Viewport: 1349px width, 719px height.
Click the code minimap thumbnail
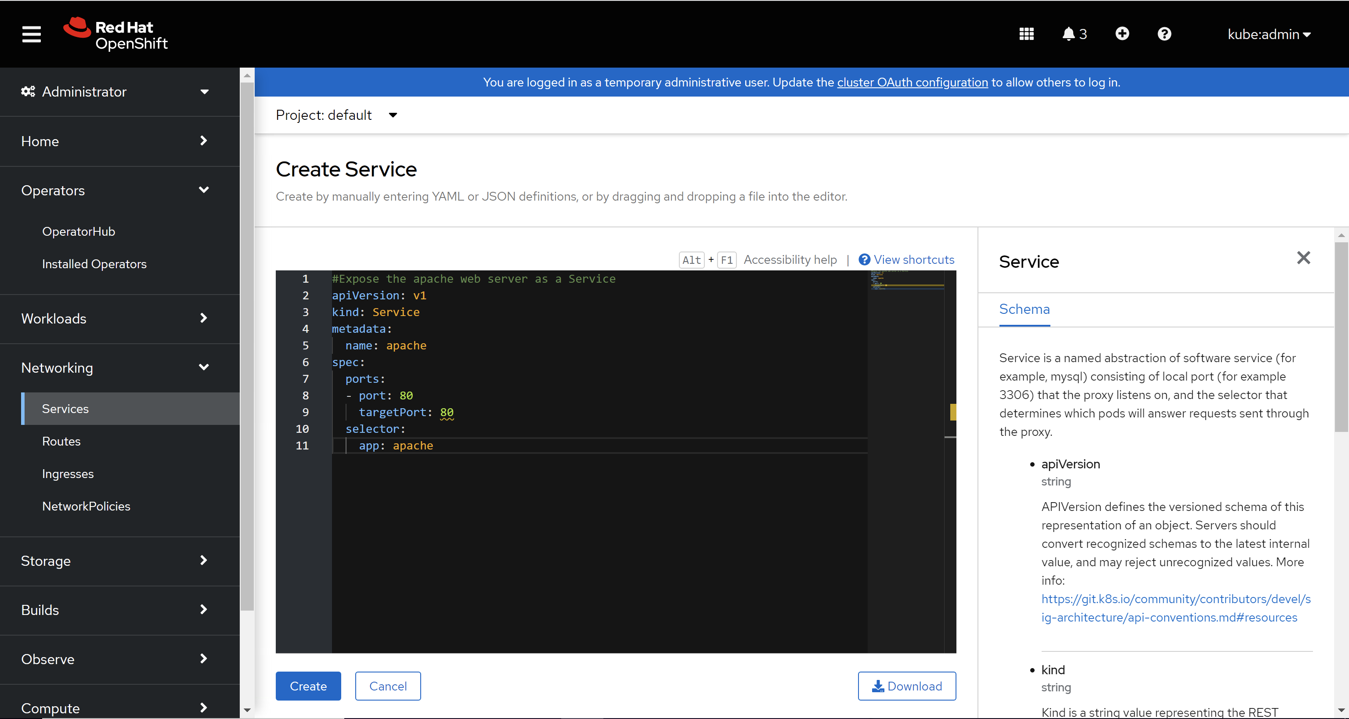[906, 280]
